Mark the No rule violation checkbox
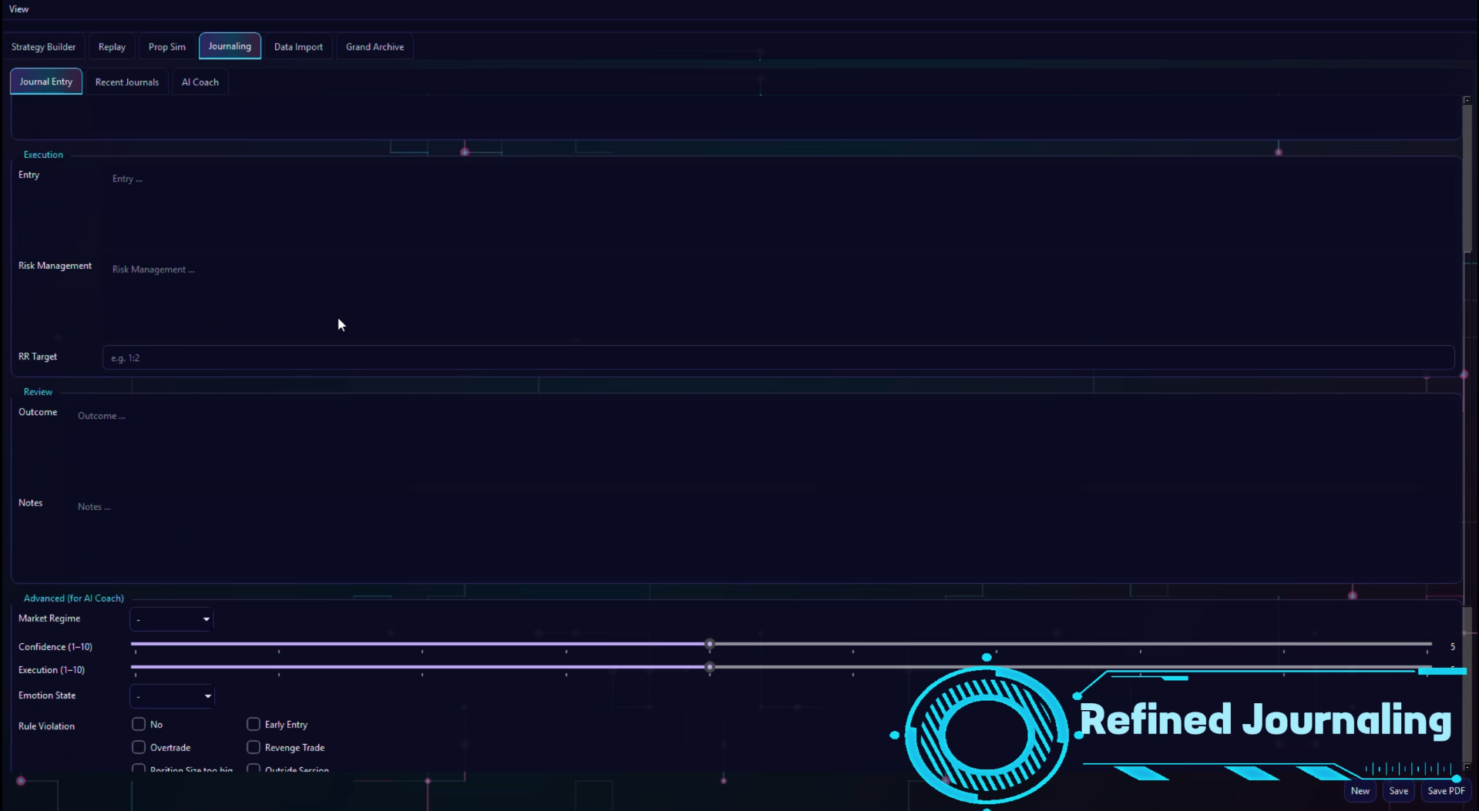This screenshot has width=1479, height=811. point(139,724)
